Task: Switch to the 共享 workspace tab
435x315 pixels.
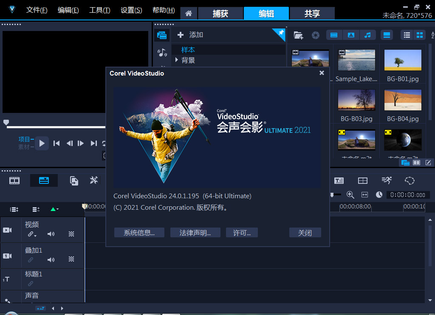Action: pyautogui.click(x=312, y=13)
